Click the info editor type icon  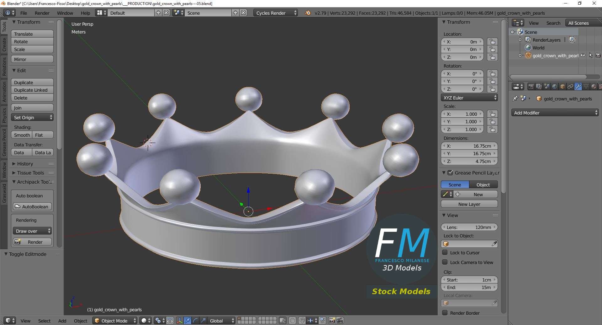click(10, 13)
